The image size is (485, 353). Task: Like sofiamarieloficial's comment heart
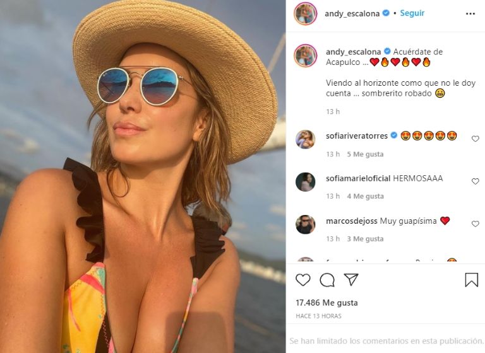[x=475, y=182]
